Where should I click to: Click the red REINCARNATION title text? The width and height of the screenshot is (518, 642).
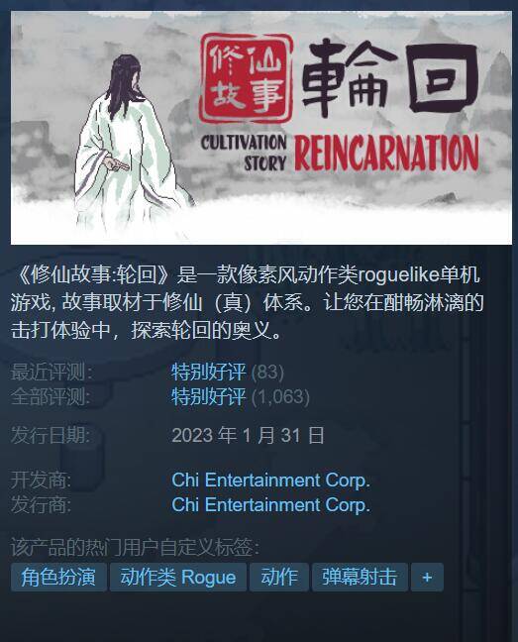coord(386,153)
